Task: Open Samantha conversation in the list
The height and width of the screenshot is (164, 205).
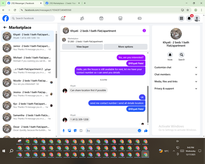Action: tap(27, 117)
